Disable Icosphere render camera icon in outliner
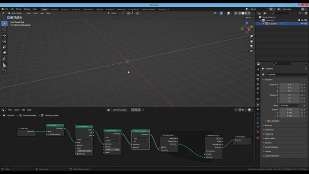Image resolution: width=309 pixels, height=174 pixels. click(306, 24)
